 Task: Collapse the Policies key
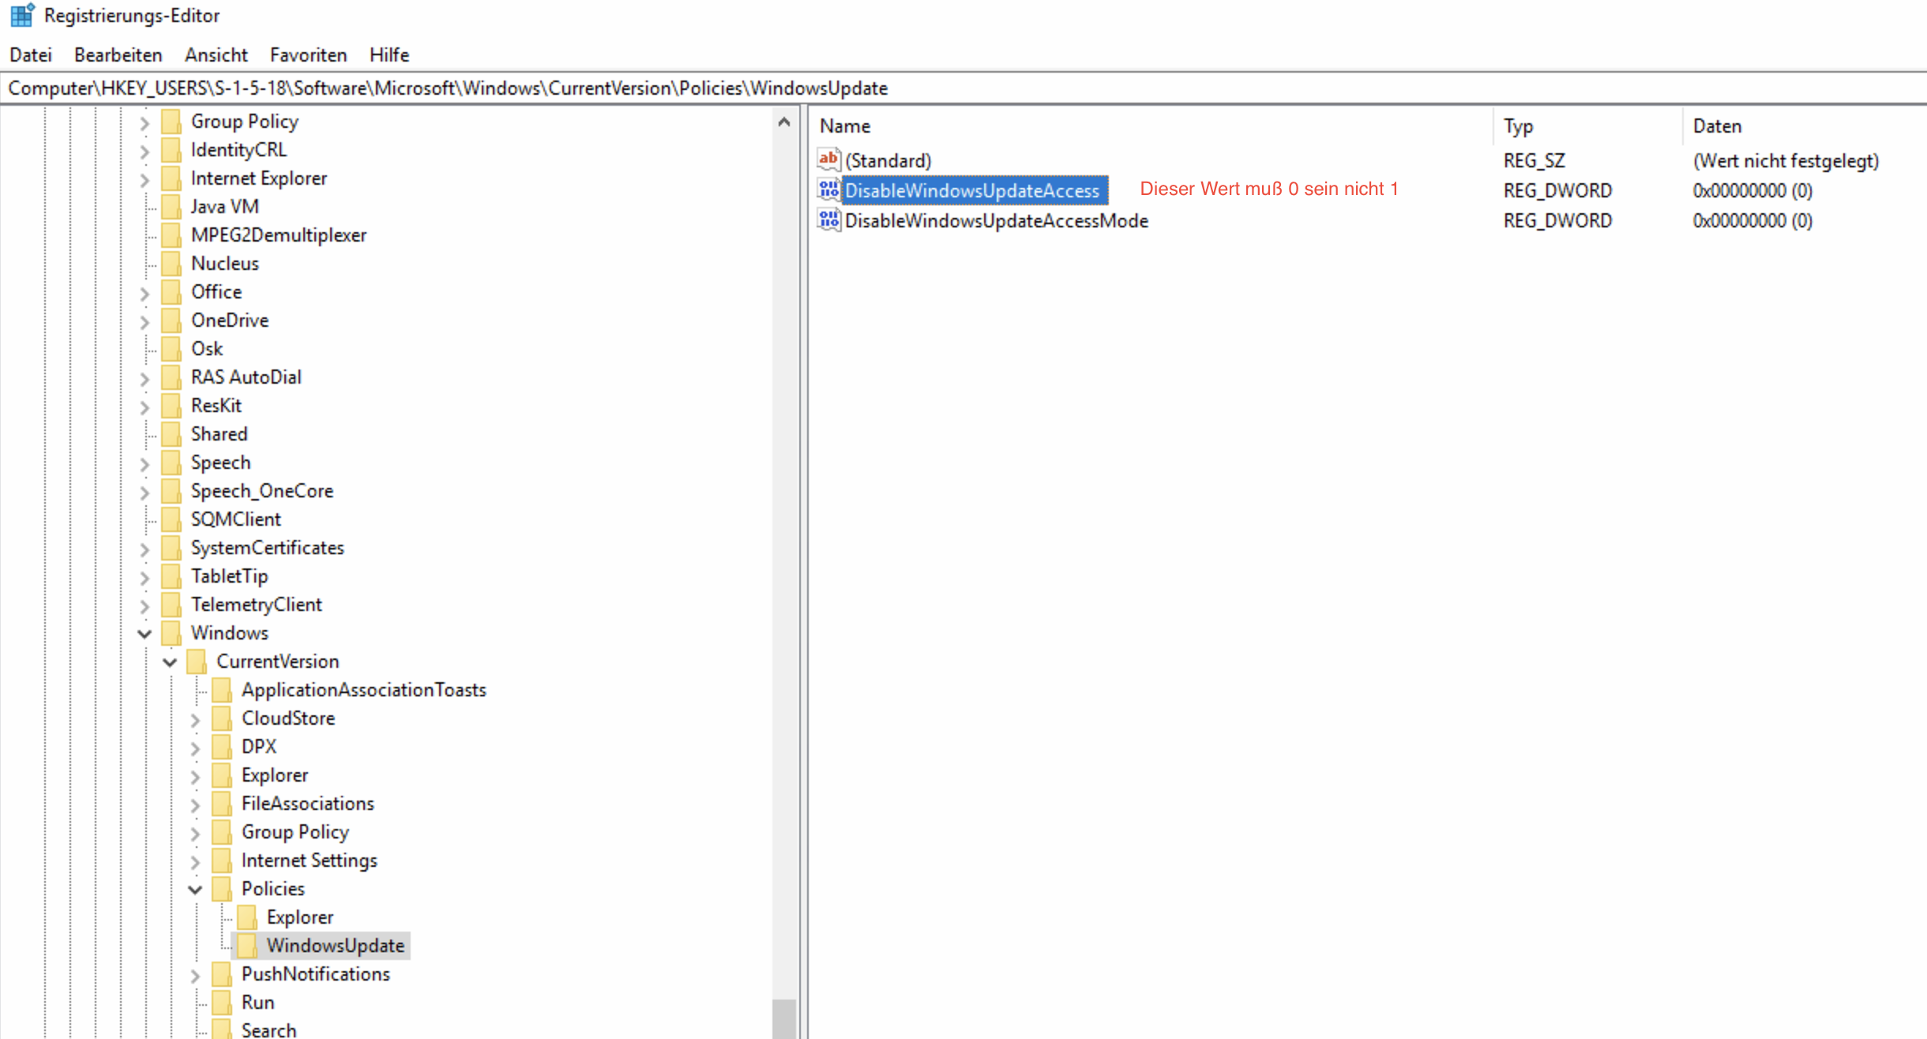(x=195, y=889)
